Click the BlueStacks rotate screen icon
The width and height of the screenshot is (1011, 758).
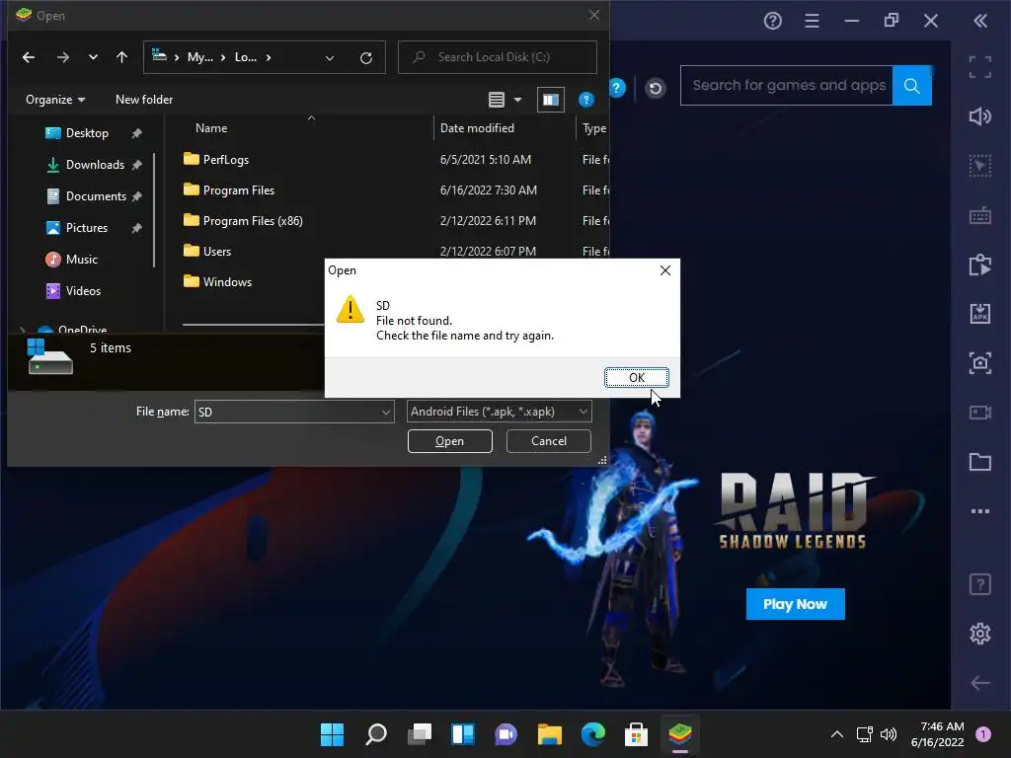(980, 265)
